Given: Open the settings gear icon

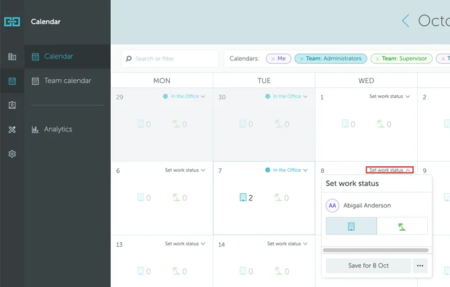Looking at the screenshot, I should tap(12, 154).
